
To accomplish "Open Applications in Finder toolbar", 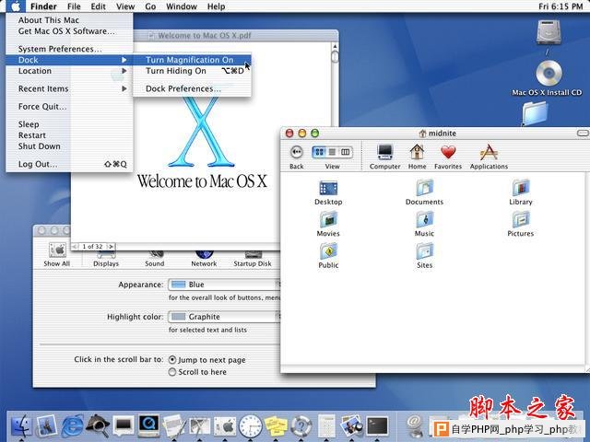I will click(489, 157).
